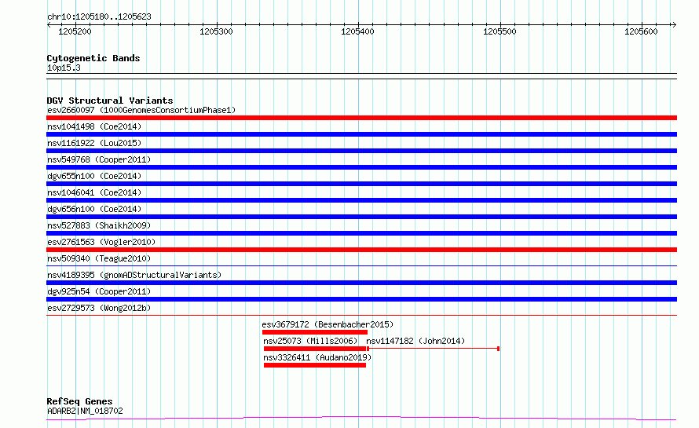Image resolution: width=699 pixels, height=428 pixels.
Task: Select the nsv25073 (Mills2006) label
Action: [310, 341]
